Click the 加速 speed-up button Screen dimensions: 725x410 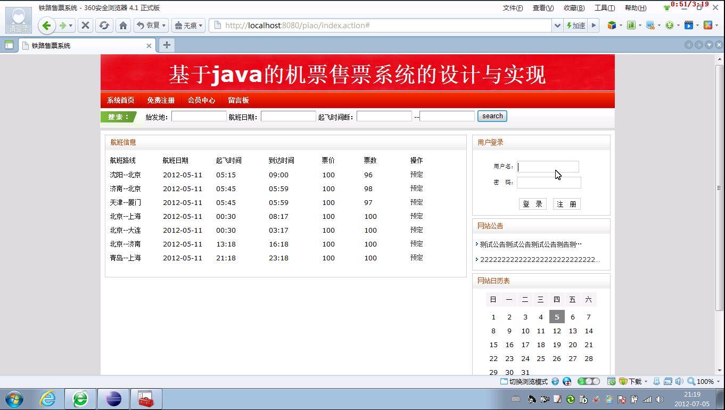[x=576, y=26]
